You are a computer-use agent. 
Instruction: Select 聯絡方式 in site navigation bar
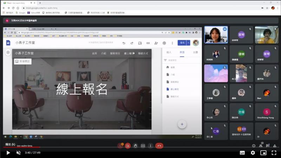click(x=143, y=54)
